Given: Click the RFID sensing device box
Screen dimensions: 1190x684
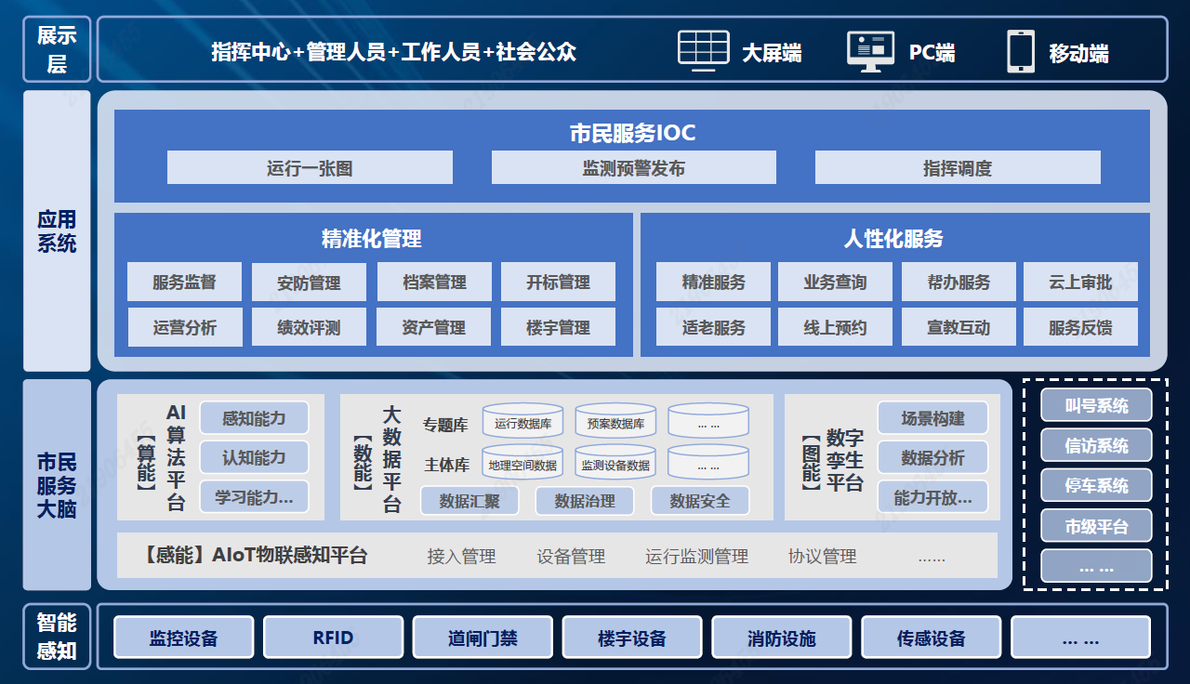Looking at the screenshot, I should pos(333,638).
